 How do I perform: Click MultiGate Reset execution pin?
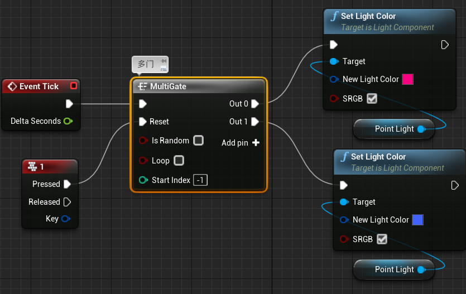[x=143, y=122]
